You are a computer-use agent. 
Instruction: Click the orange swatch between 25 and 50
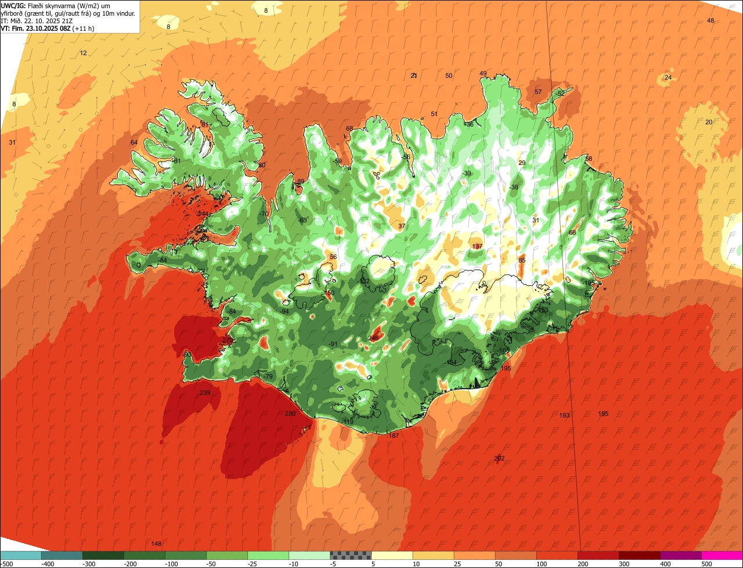coord(475,555)
